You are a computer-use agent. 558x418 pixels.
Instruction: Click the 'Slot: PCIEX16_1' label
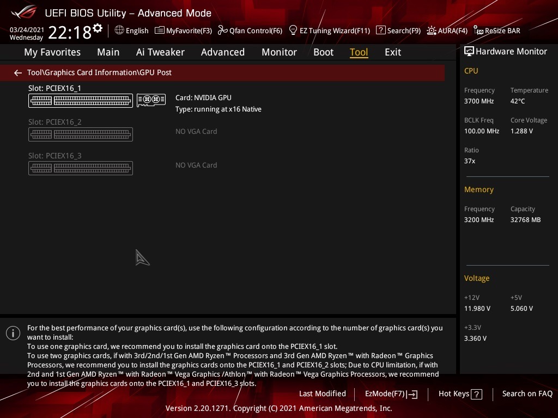point(55,88)
